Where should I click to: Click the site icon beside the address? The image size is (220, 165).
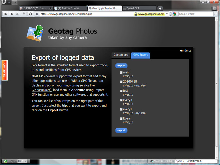(x=37, y=14)
